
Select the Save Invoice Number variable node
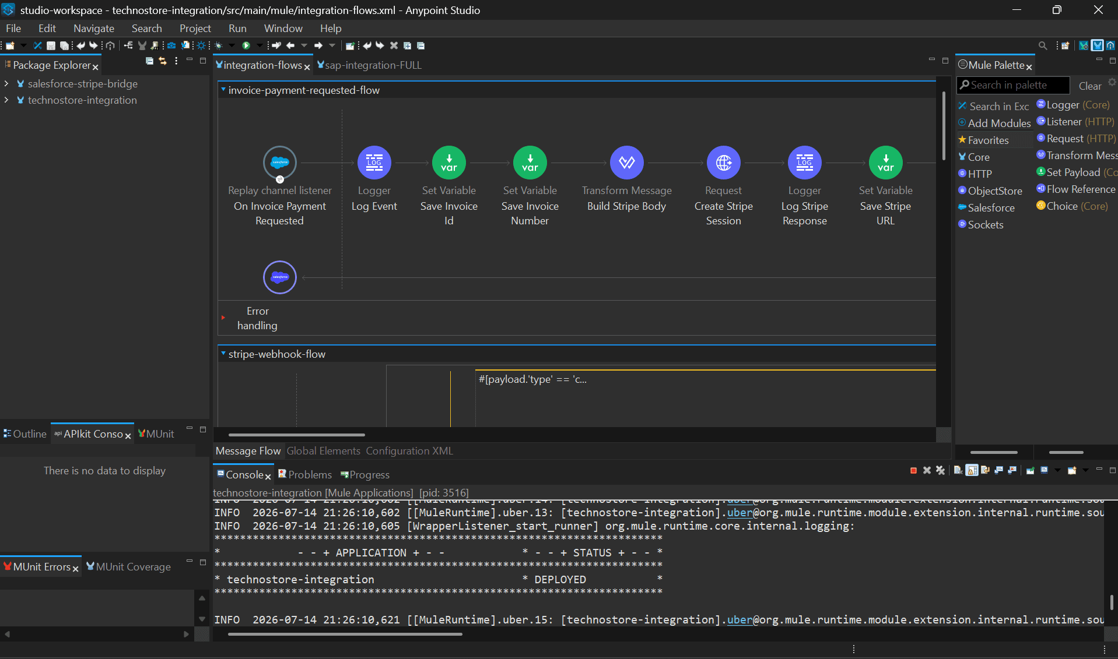(x=530, y=163)
